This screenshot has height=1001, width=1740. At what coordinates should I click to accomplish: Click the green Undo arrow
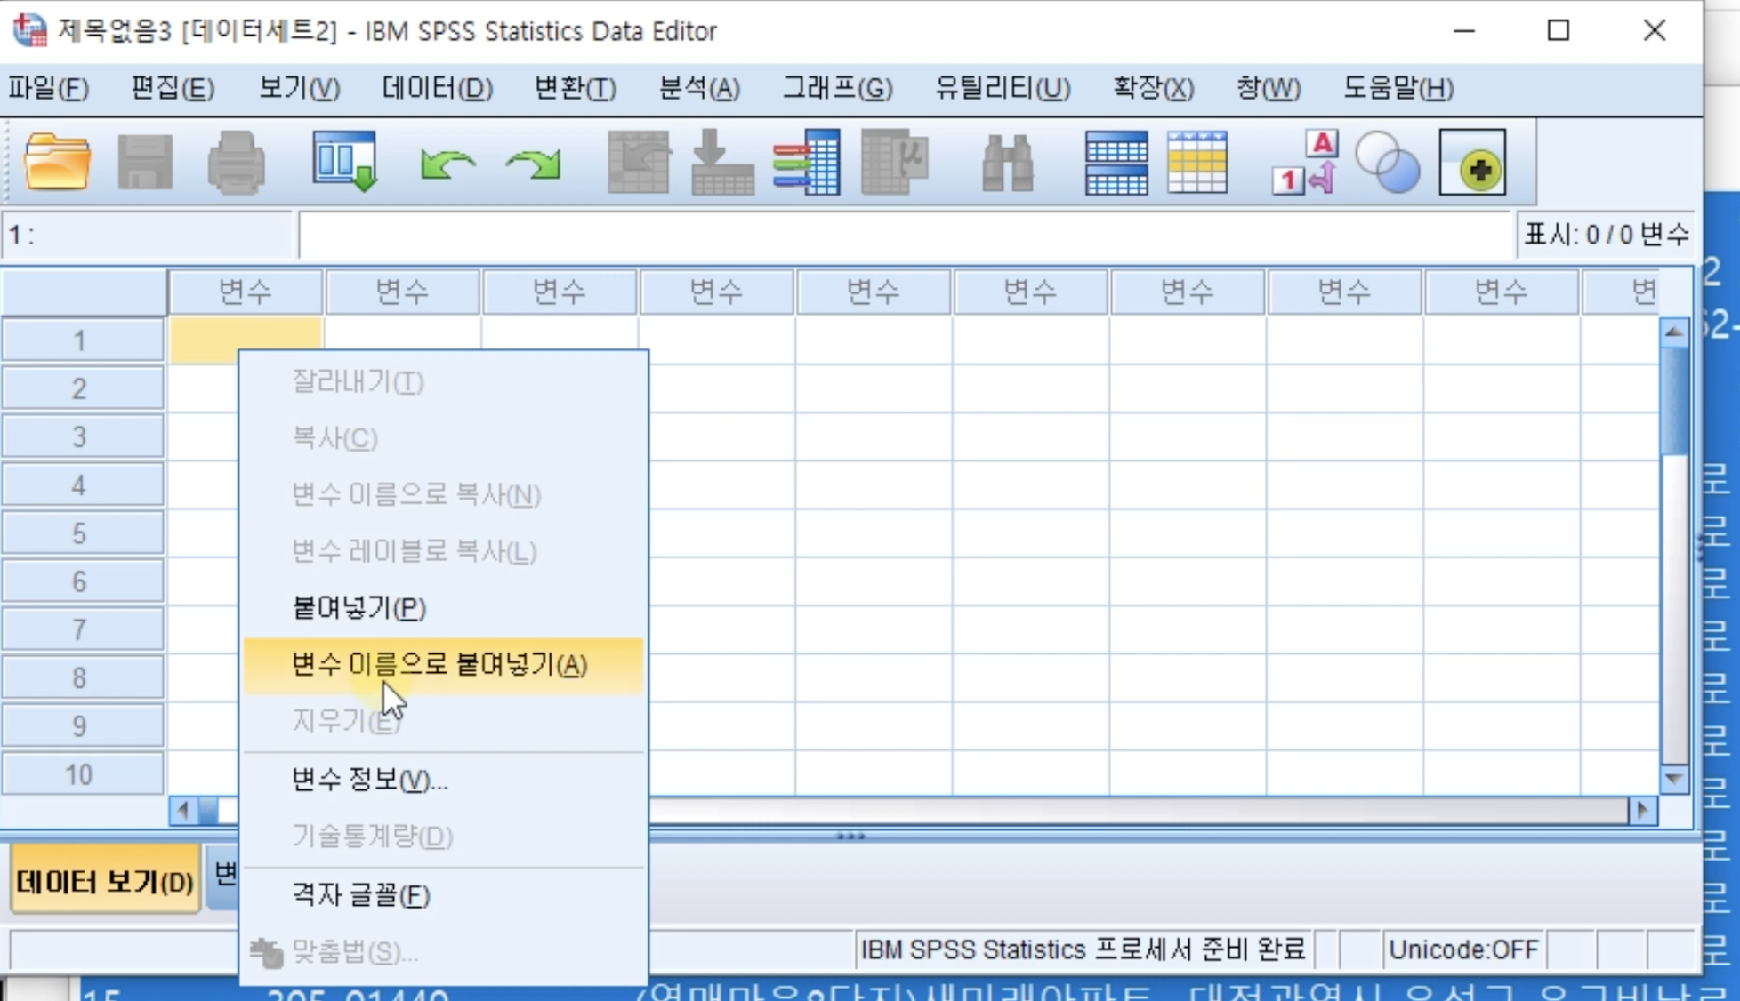(x=447, y=164)
